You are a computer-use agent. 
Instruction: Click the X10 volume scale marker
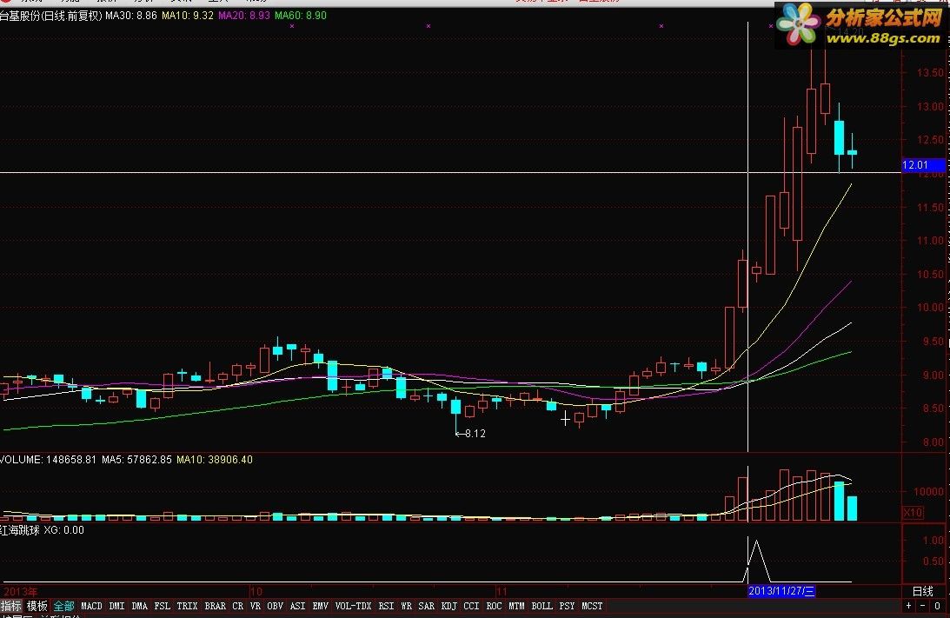[x=913, y=513]
